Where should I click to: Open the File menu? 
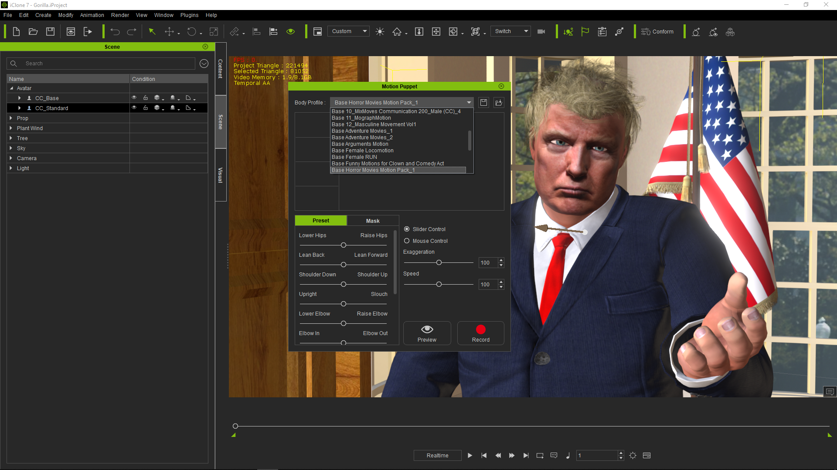(x=8, y=15)
